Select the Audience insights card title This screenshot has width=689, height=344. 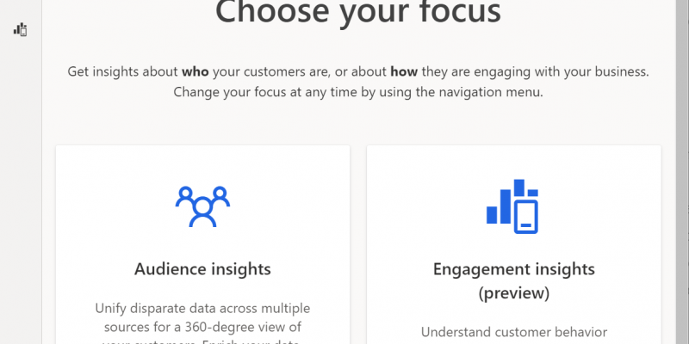(x=202, y=268)
